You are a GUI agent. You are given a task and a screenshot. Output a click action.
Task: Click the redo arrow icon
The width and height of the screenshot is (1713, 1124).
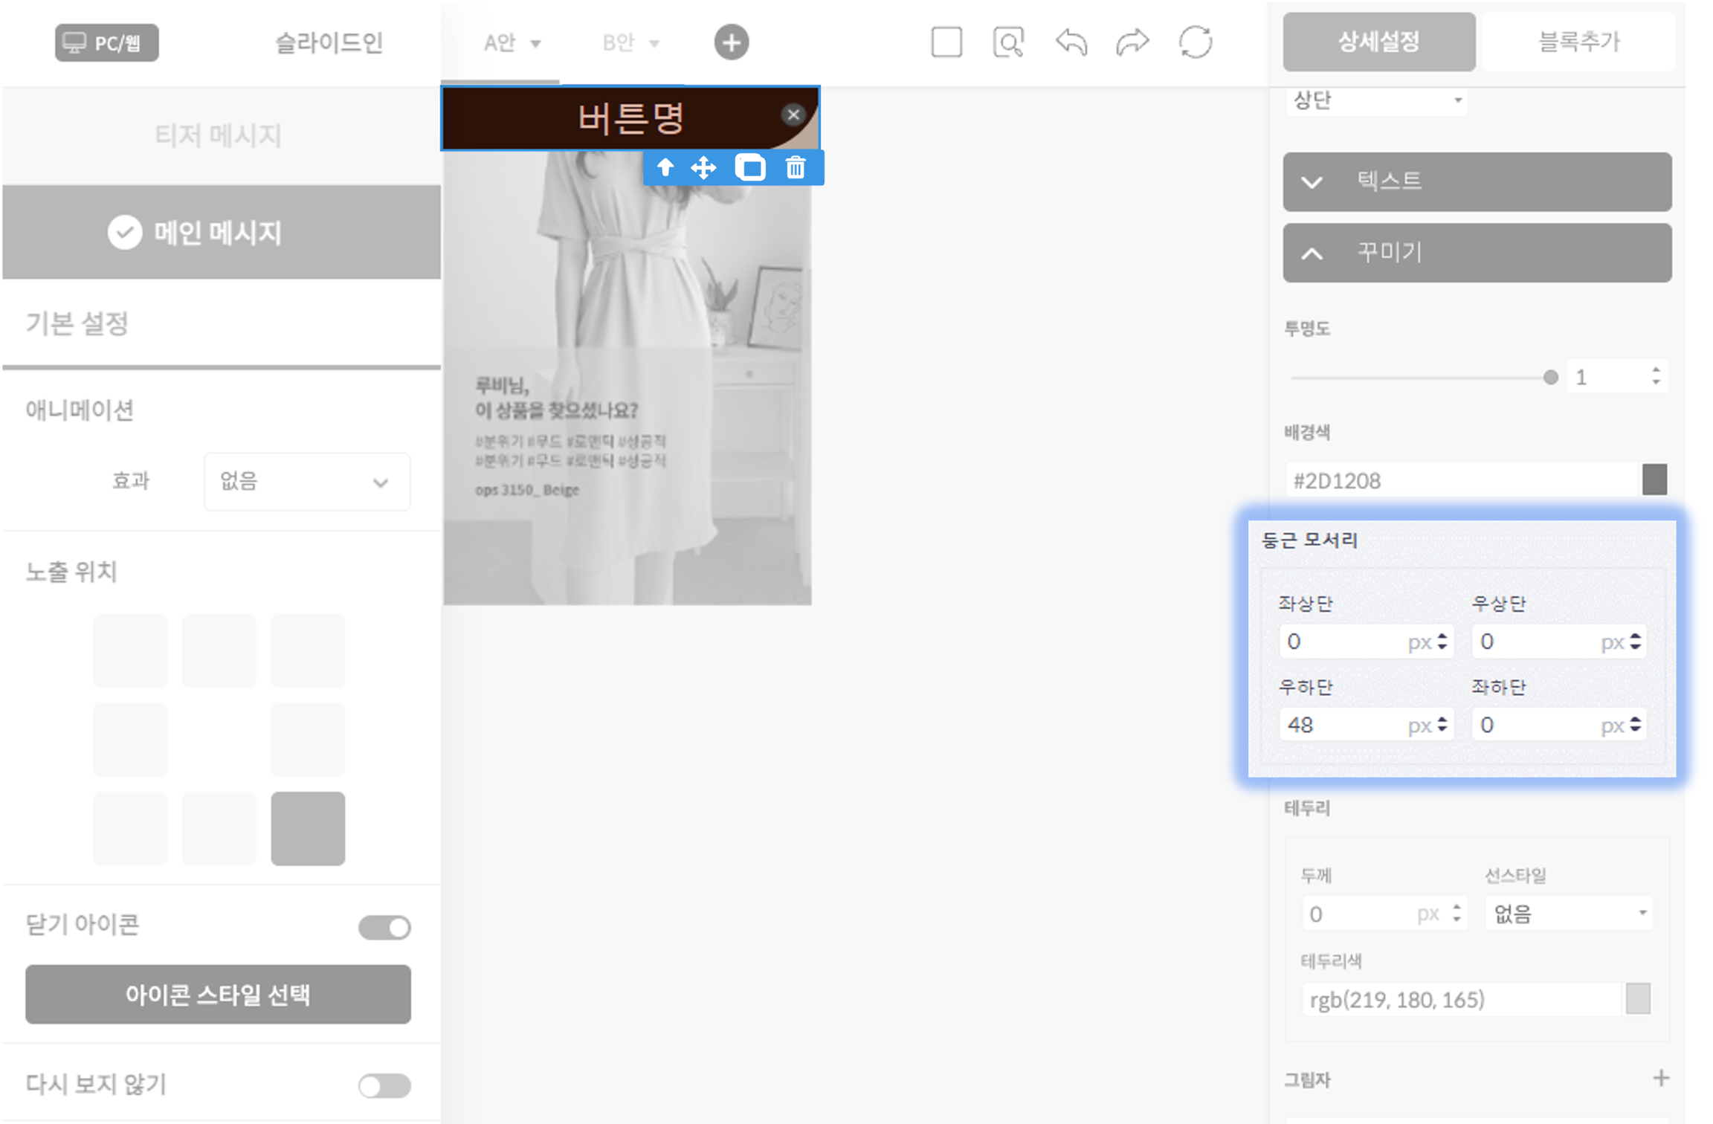coord(1132,42)
